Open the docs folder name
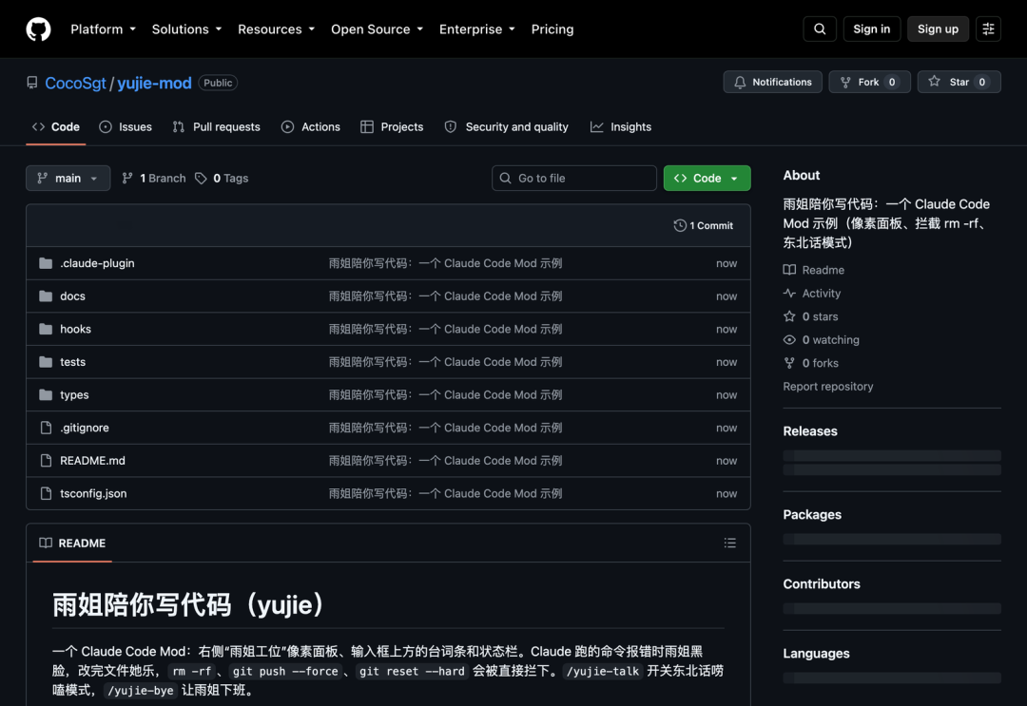The image size is (1027, 706). coord(72,296)
